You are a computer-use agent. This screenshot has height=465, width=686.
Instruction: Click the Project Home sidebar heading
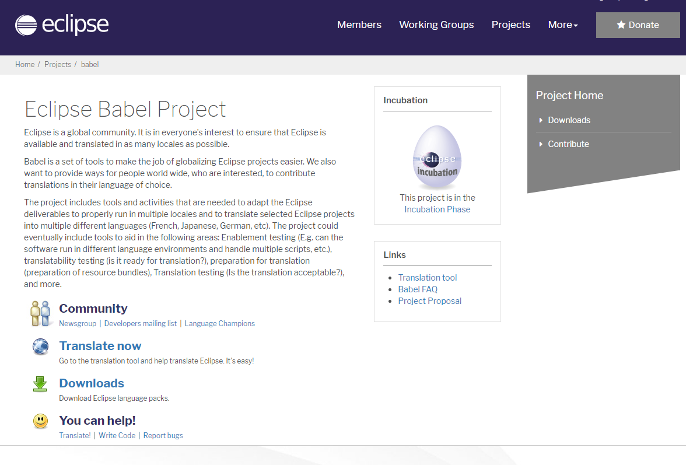tap(569, 95)
